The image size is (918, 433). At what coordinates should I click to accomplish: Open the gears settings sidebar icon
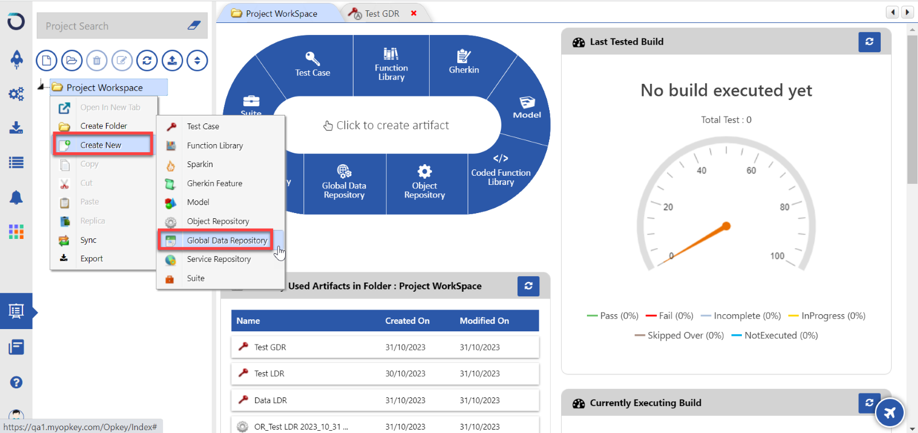[x=16, y=94]
